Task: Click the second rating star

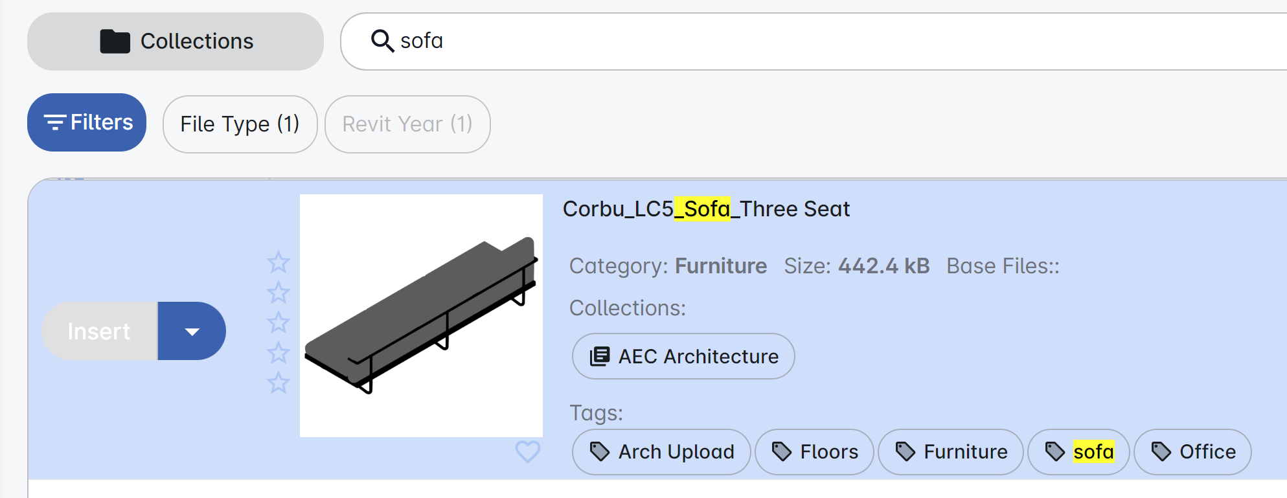Action: coord(279,293)
